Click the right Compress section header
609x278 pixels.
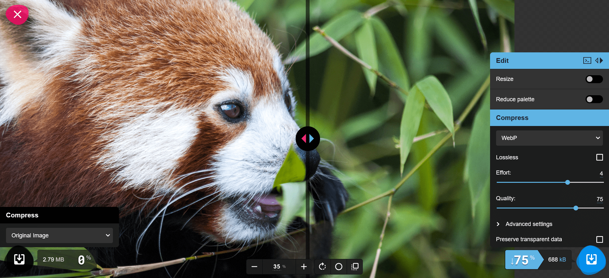coord(549,118)
